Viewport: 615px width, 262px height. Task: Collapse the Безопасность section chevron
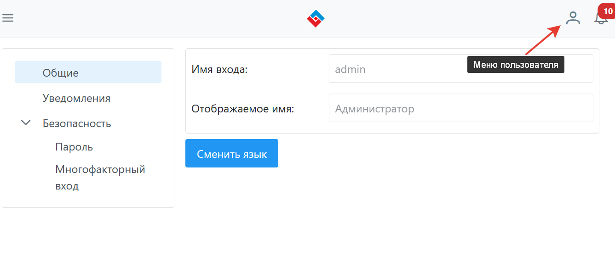point(26,123)
